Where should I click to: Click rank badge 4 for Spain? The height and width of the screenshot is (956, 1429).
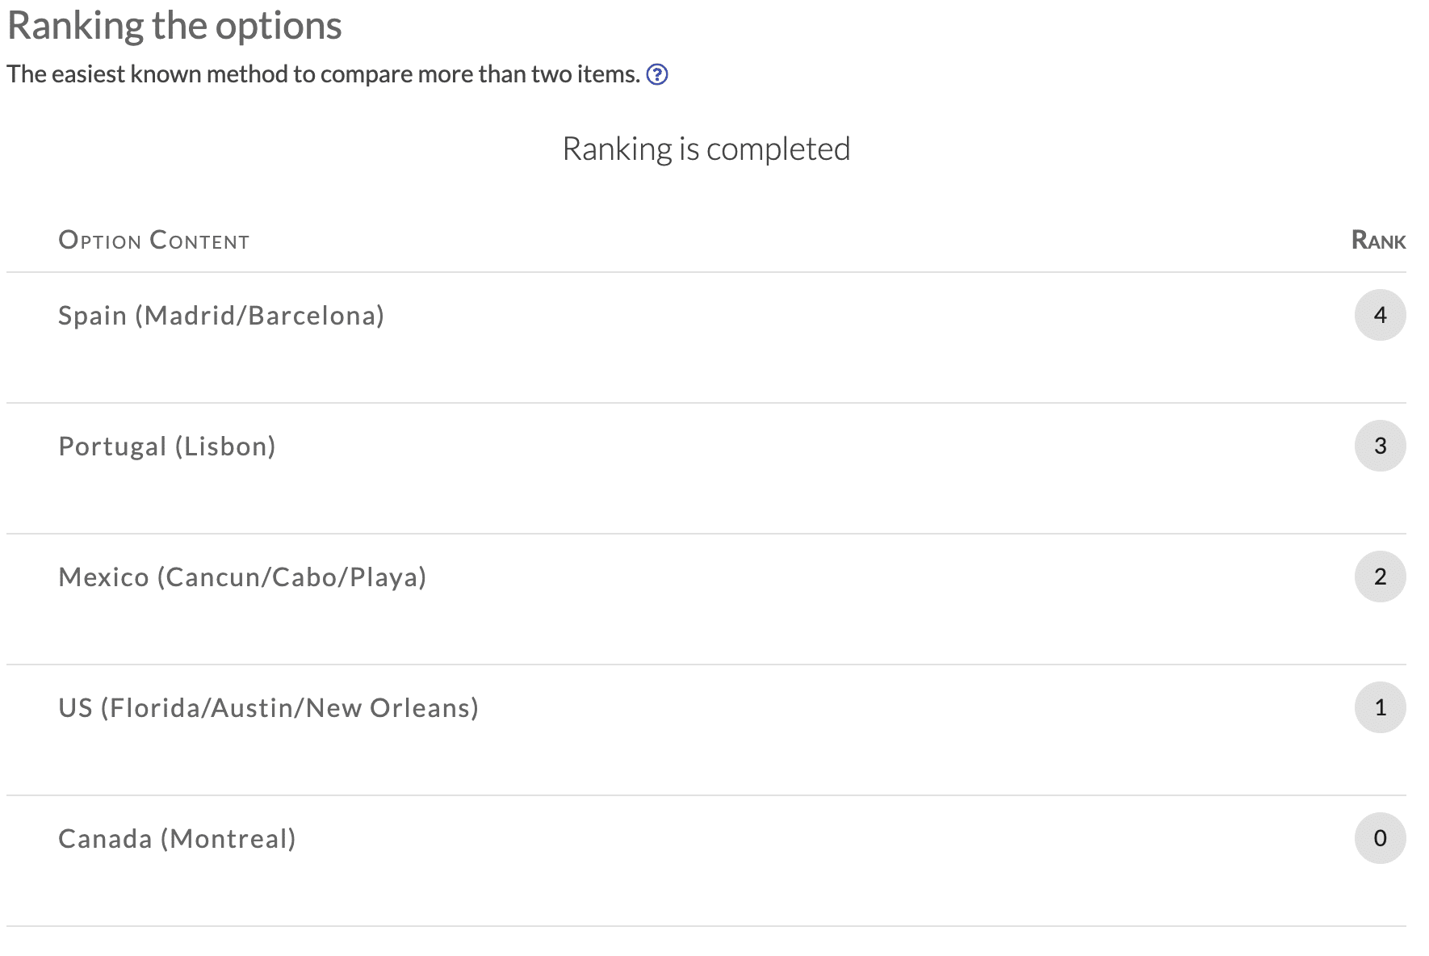(x=1380, y=315)
